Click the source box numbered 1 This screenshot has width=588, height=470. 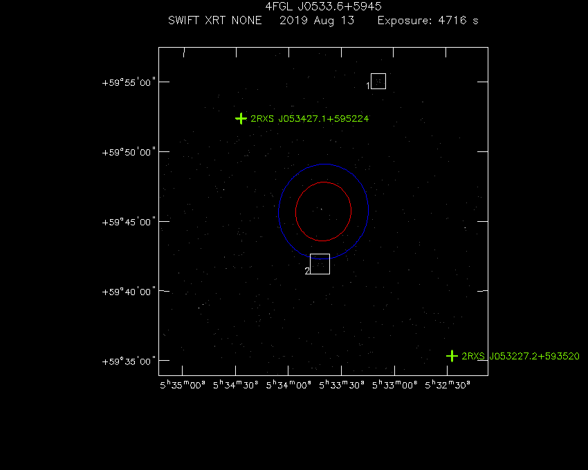pos(378,82)
